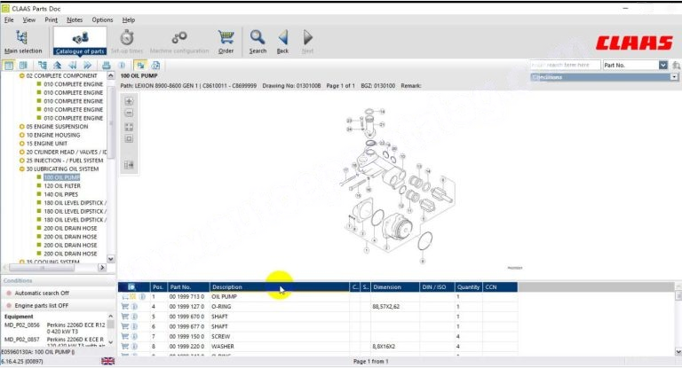682x368 pixels.
Task: Select 120 OIL FILTER in the tree
Action: (x=62, y=185)
